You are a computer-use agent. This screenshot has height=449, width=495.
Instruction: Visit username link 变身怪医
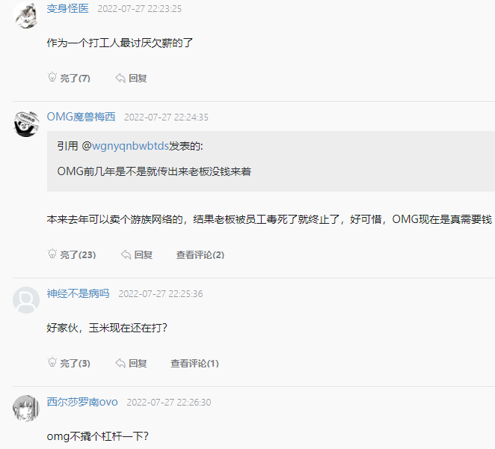coord(67,9)
